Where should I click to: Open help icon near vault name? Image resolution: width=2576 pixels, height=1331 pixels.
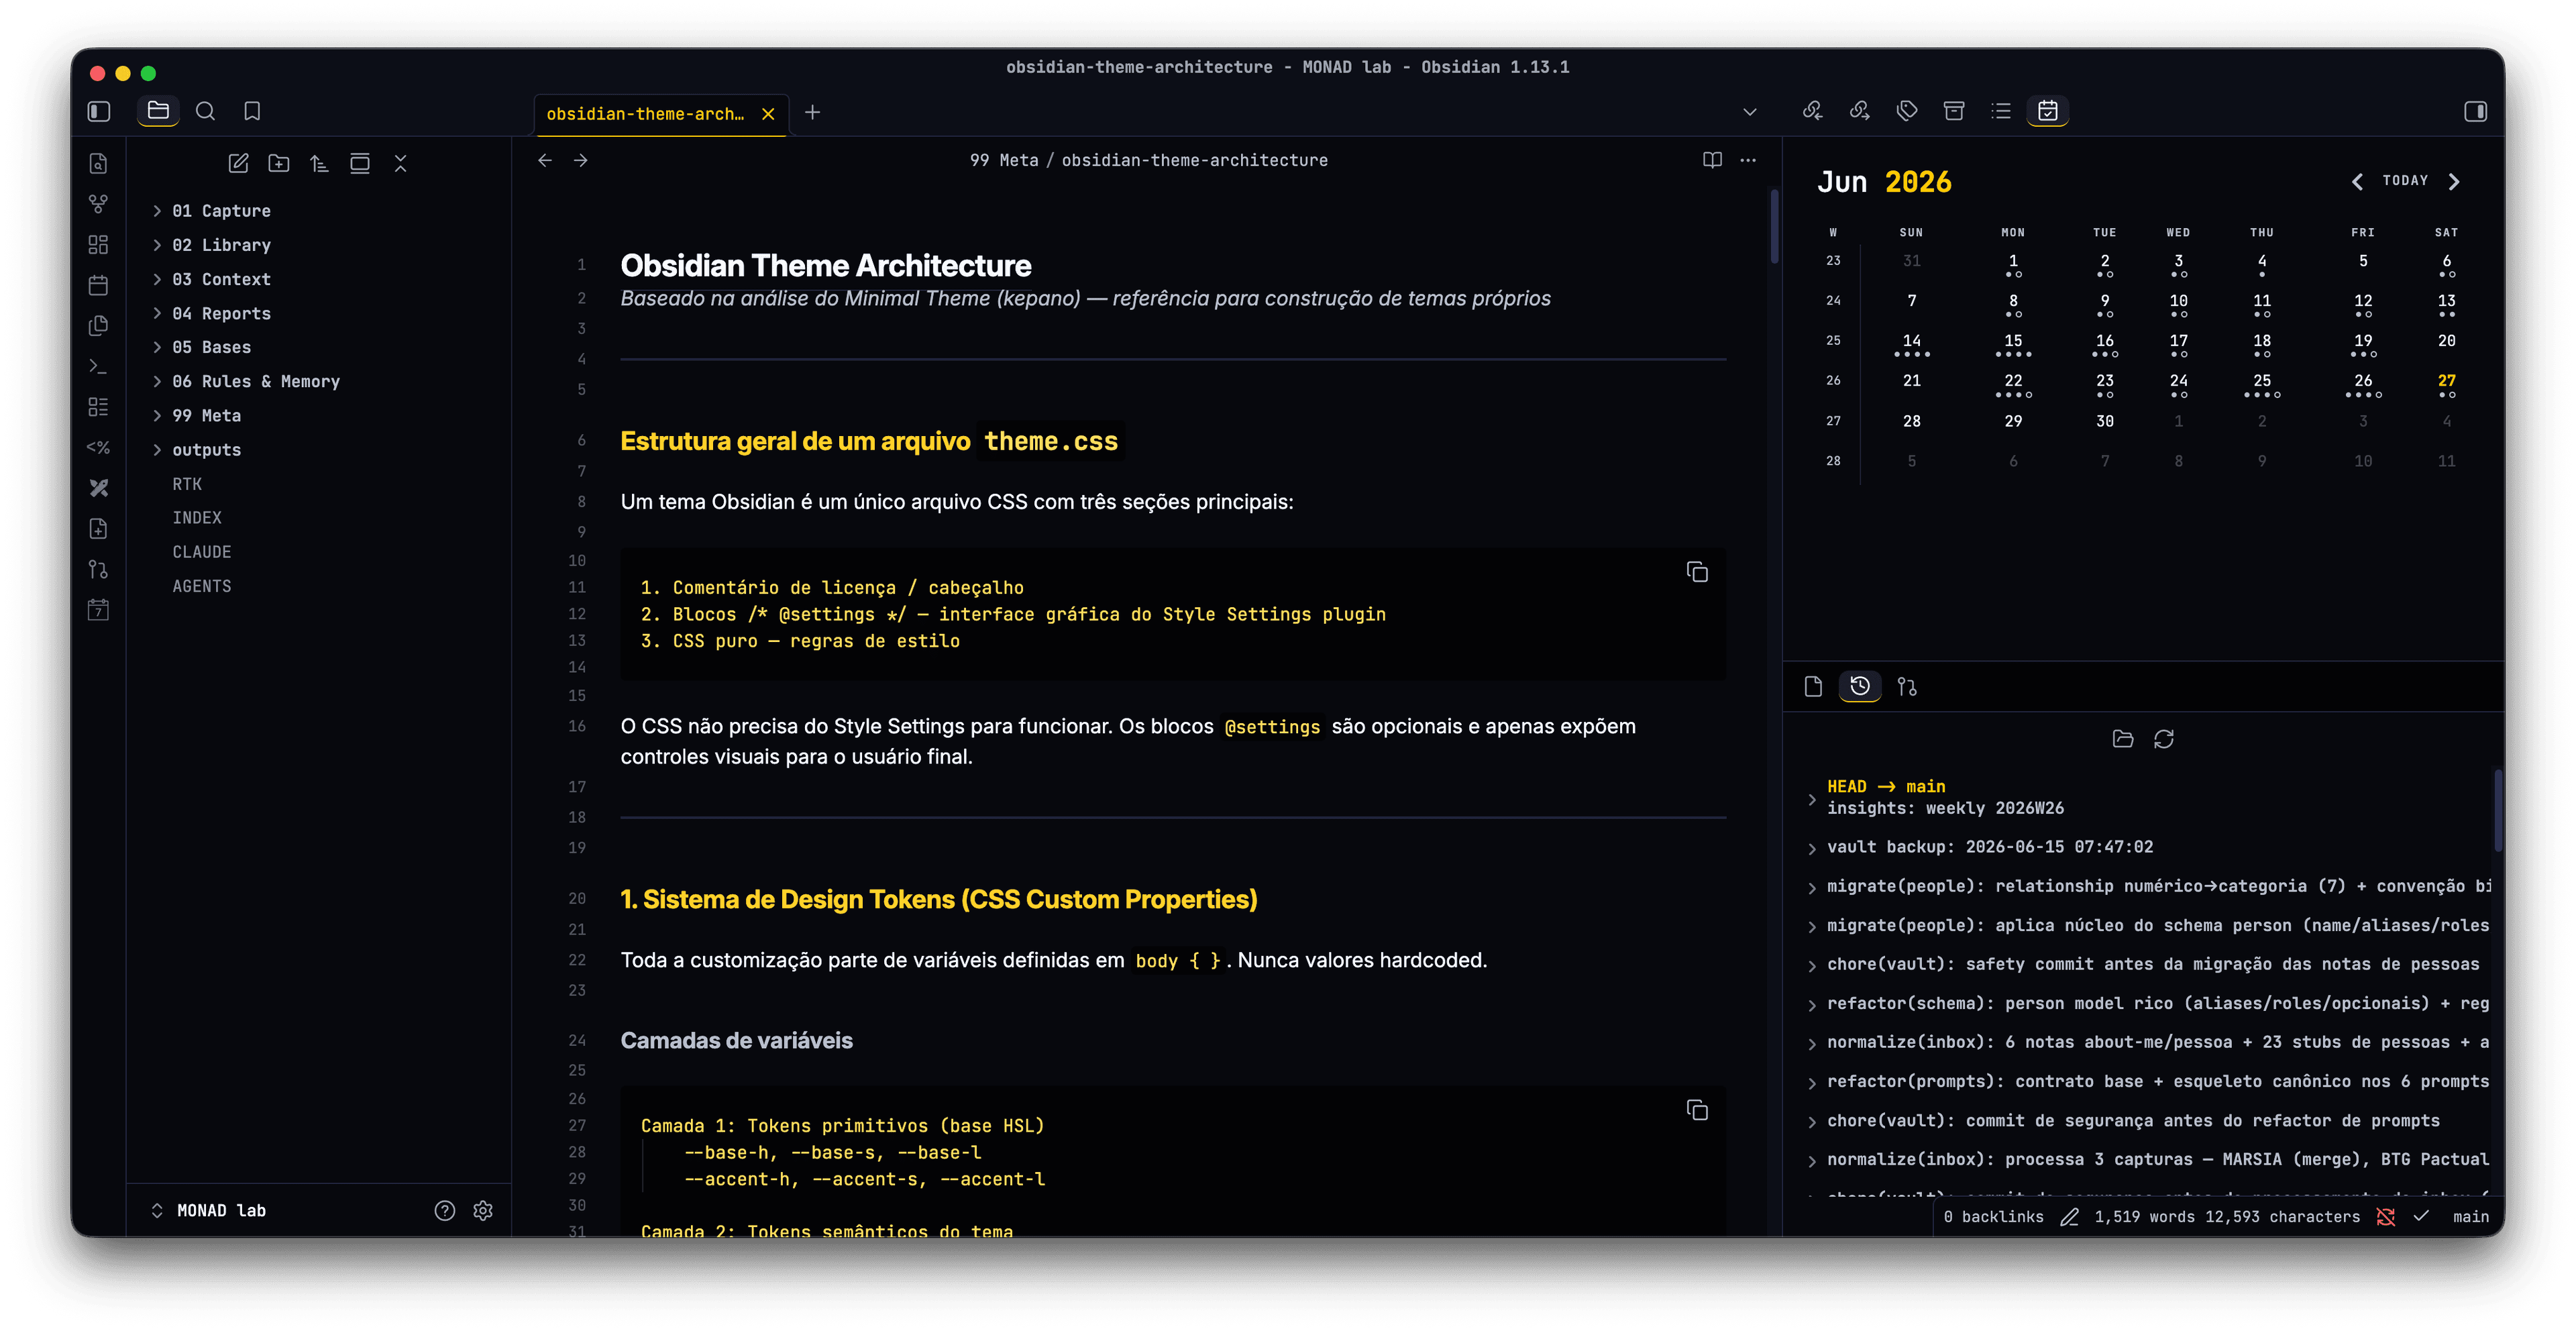tap(445, 1211)
